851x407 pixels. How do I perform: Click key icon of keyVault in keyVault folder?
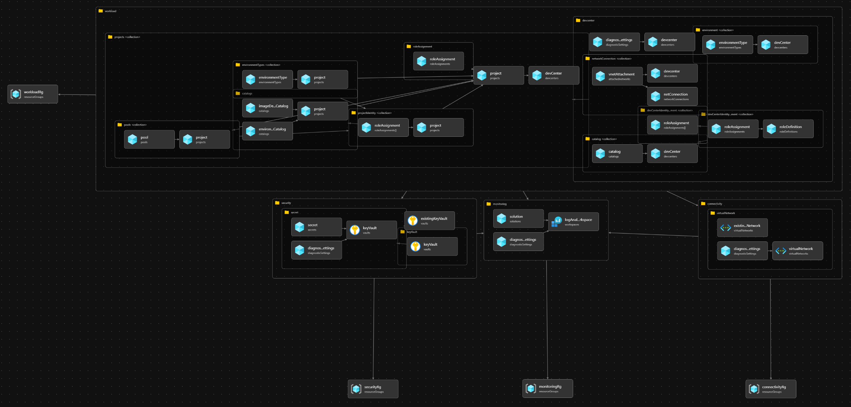coord(415,246)
